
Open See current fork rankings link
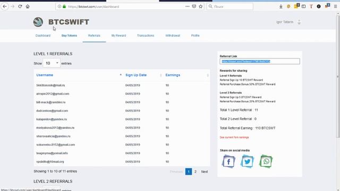pos(234,137)
